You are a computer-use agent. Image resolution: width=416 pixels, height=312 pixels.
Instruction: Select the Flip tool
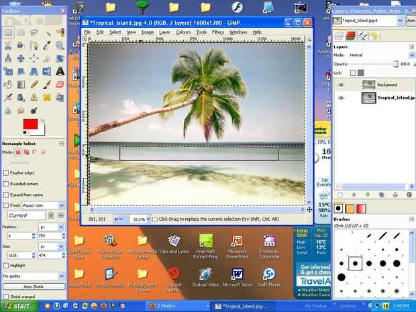[x=47, y=71]
